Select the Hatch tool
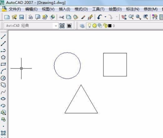Image resolution: width=163 pixels, height=138 pixels. [x=3, y=133]
